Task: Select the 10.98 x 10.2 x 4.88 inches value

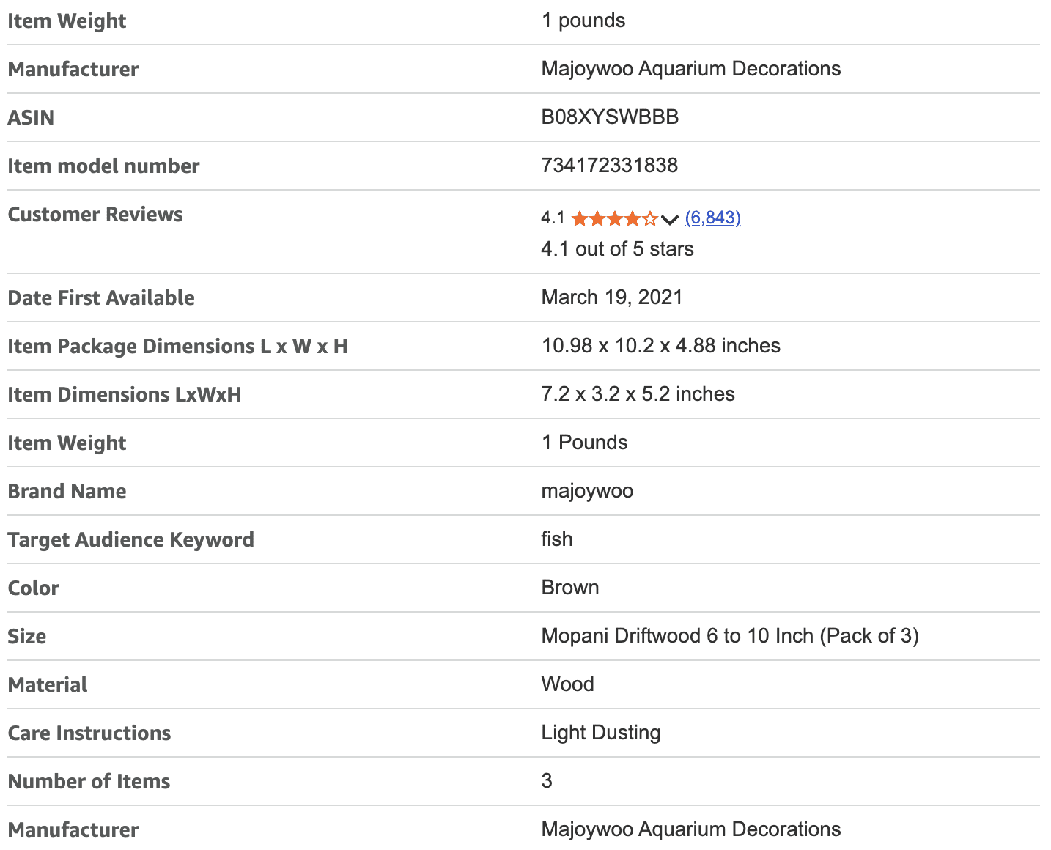Action: pos(660,346)
